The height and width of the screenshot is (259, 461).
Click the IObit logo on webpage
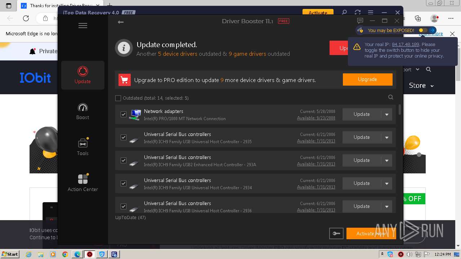(35, 78)
